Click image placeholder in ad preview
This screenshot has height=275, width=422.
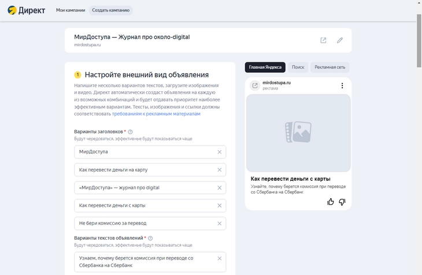[298, 133]
